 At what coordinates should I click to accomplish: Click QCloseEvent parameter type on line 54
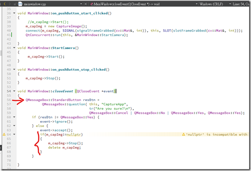click(x=88, y=91)
